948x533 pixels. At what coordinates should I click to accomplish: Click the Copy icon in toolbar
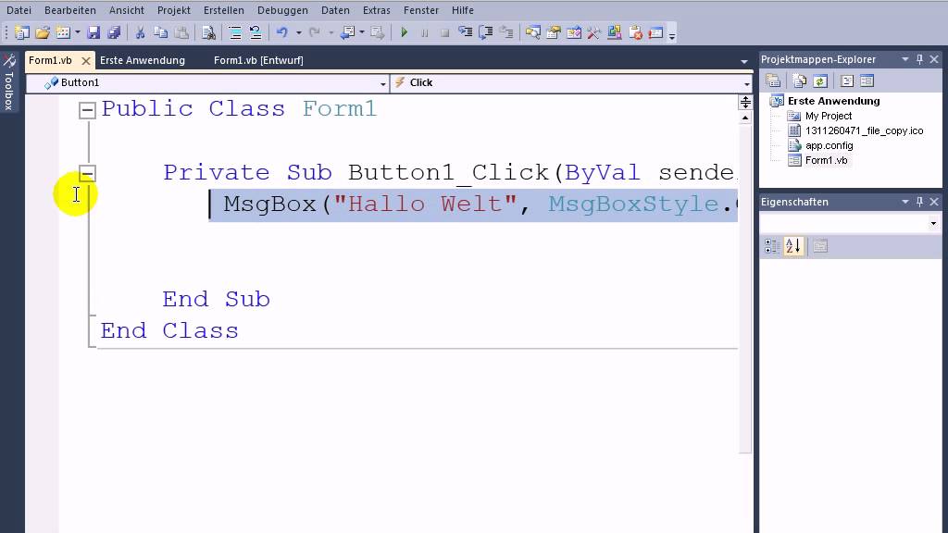(x=161, y=32)
